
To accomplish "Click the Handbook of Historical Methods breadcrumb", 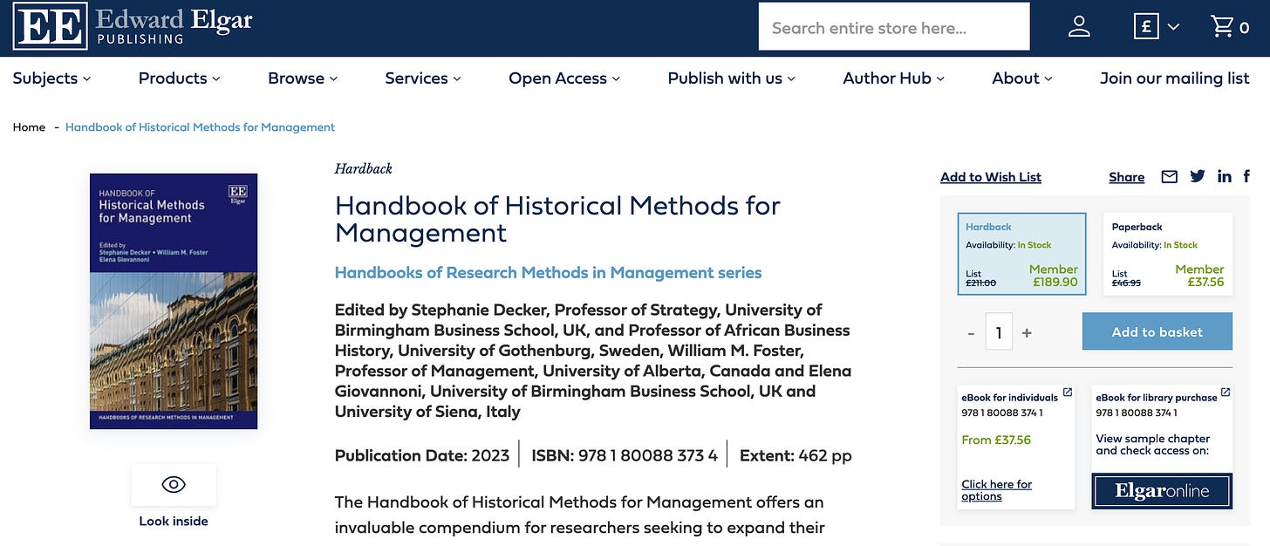I will click(200, 127).
